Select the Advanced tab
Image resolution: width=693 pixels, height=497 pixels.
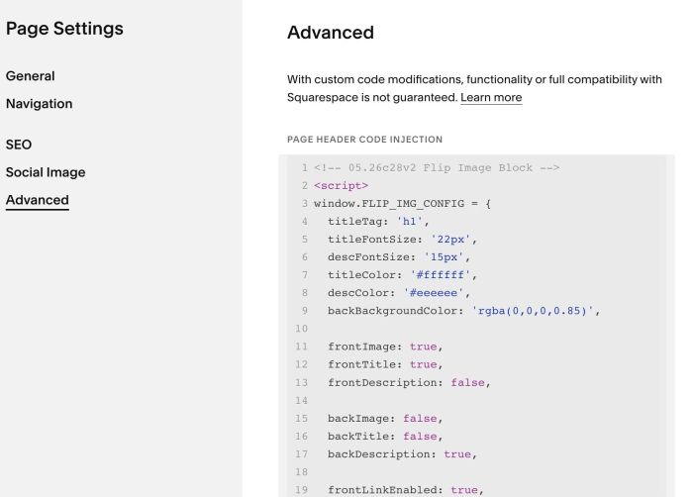coord(38,200)
